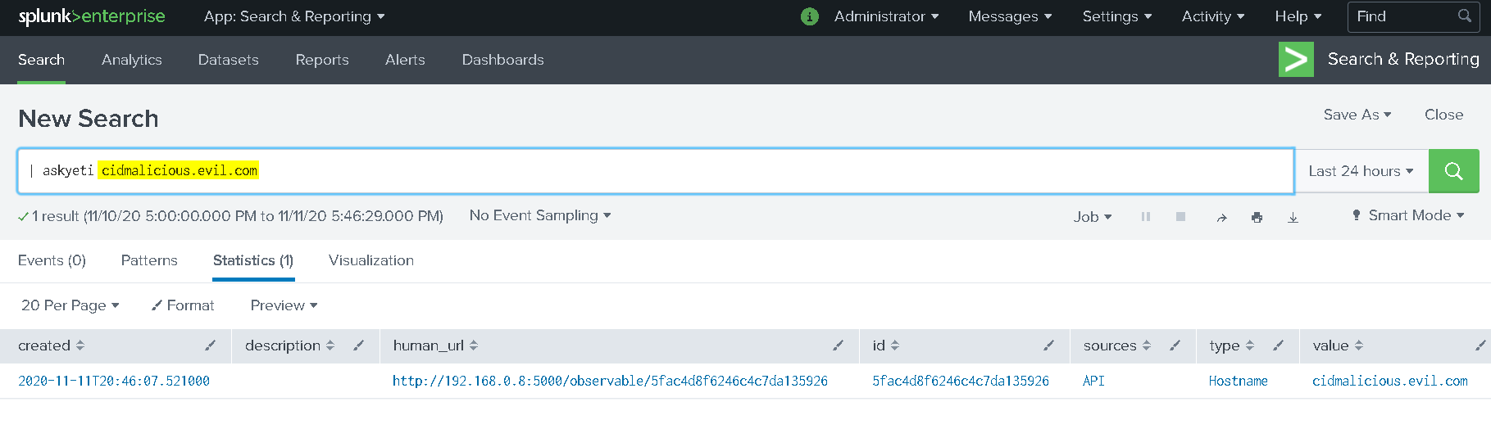
Task: Go to the Dashboards nav tab
Action: pyautogui.click(x=502, y=60)
